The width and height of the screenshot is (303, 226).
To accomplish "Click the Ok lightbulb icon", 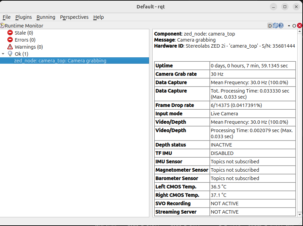I will 10,54.
